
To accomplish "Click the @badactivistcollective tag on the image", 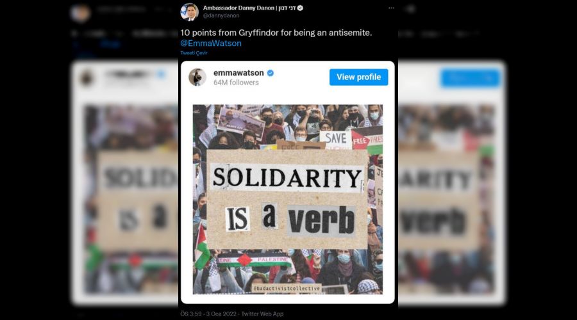I will [x=287, y=289].
